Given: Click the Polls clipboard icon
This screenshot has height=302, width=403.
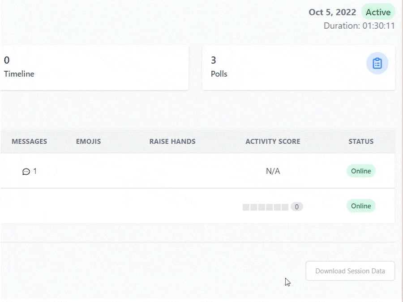Looking at the screenshot, I should pyautogui.click(x=377, y=64).
